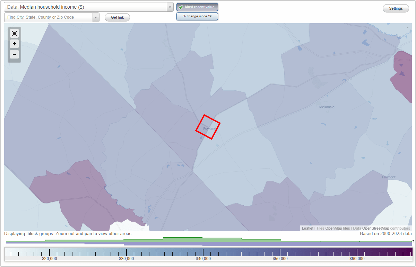Click the fit-to-extent icon above zoom controls
This screenshot has width=416, height=267.
pyautogui.click(x=14, y=33)
